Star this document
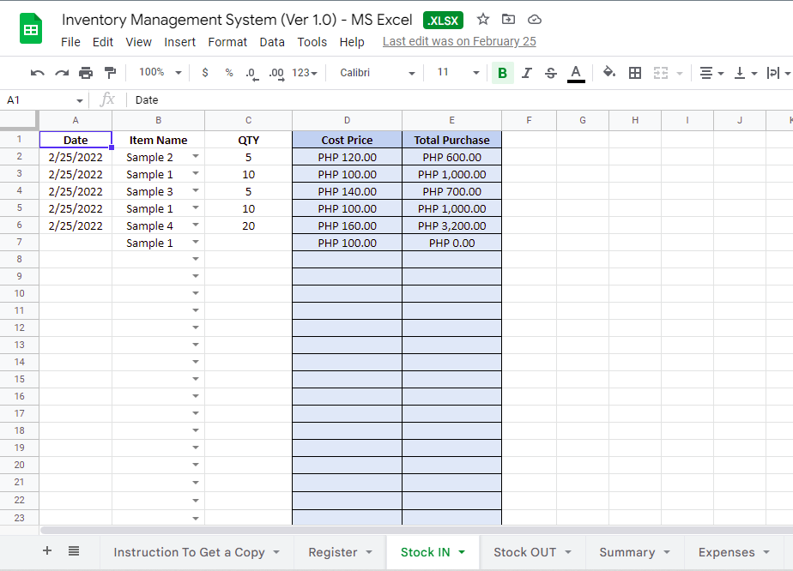Screen dimensions: 793x571 coord(483,19)
